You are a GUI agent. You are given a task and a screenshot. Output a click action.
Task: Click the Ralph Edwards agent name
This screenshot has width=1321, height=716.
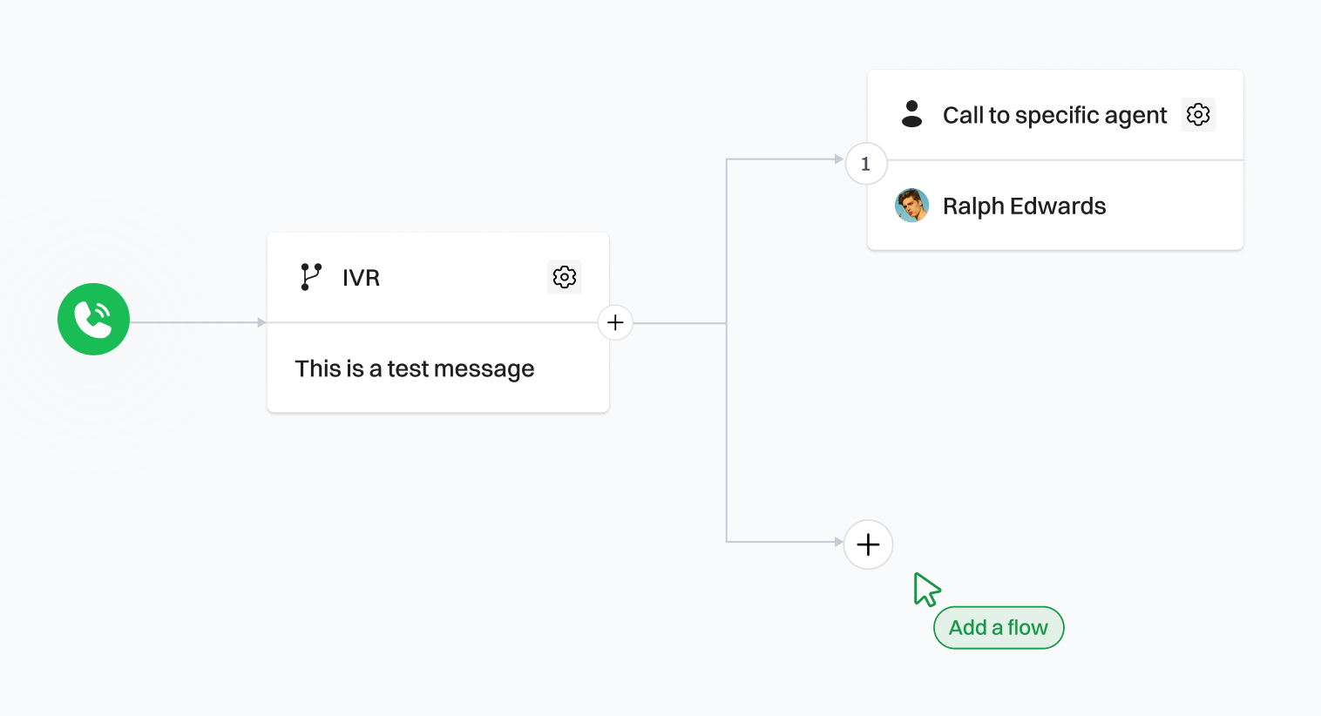(x=1024, y=206)
